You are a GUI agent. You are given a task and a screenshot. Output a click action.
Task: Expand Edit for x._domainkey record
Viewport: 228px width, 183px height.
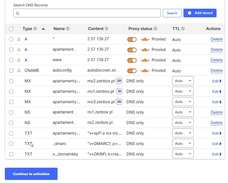[217, 154]
